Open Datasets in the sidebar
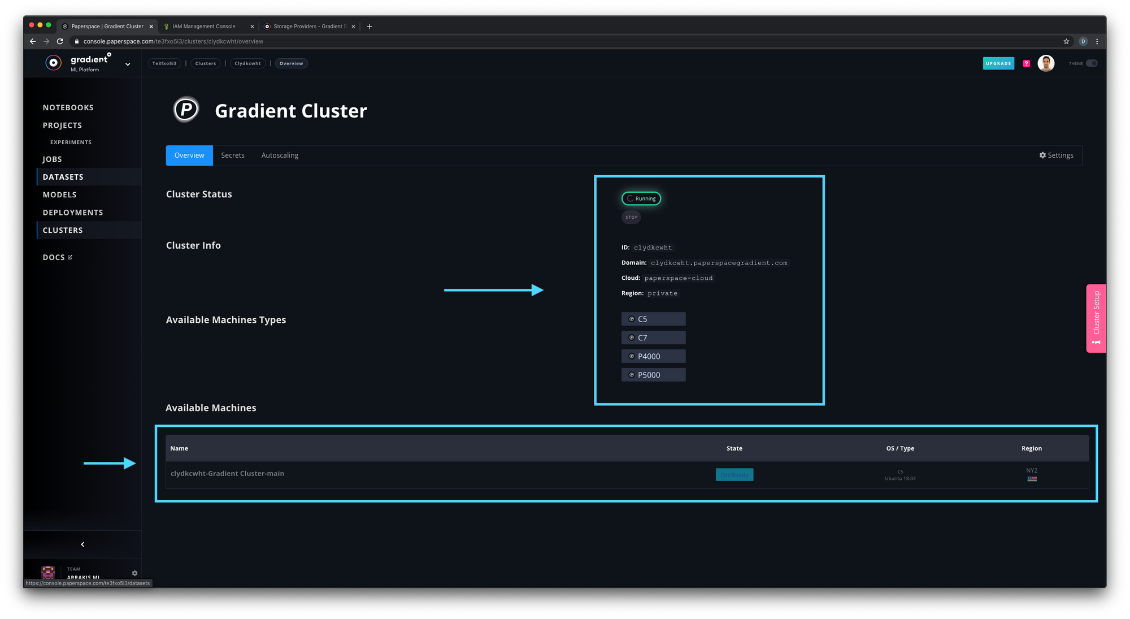The height and width of the screenshot is (619, 1130). [x=89, y=176]
